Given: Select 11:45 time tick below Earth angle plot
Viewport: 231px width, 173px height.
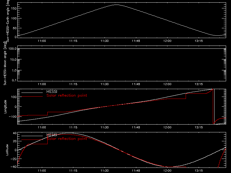Looking at the screenshot, I should 136,41.
